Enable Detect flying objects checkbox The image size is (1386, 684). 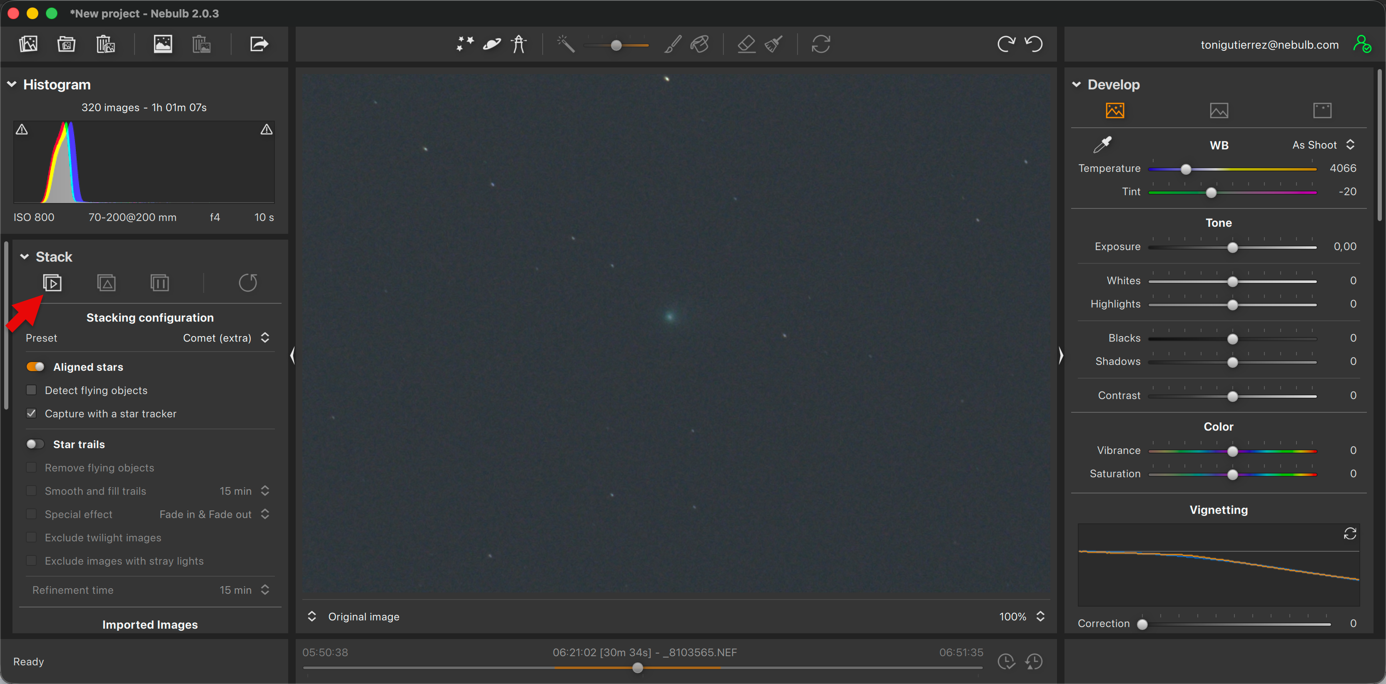tap(32, 390)
